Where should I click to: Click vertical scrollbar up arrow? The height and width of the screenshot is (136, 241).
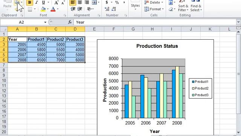click(x=238, y=32)
